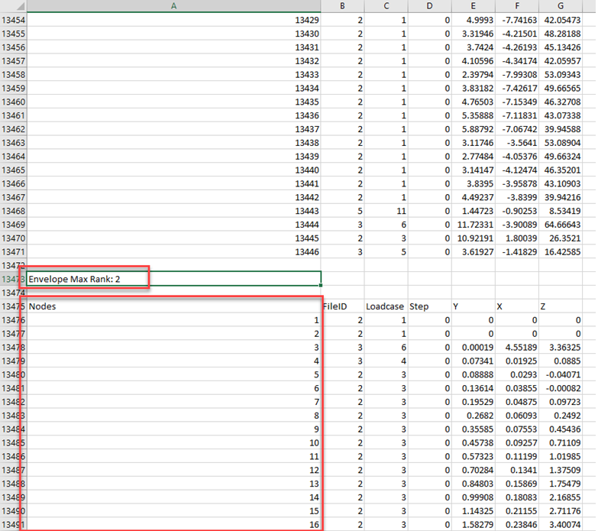Select column F header
598x531 pixels.
pos(517,6)
